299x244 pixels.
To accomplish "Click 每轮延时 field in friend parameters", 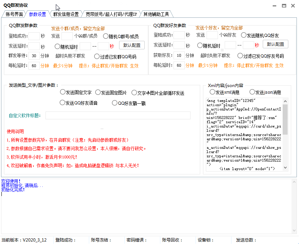I will pos(179,65).
